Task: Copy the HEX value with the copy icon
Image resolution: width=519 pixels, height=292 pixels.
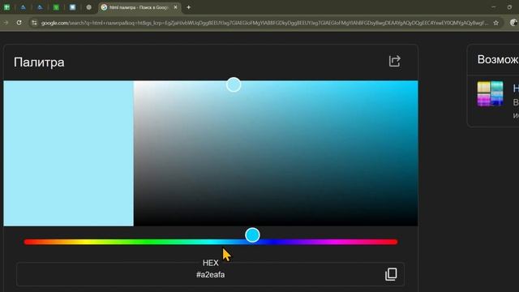Action: click(391, 274)
